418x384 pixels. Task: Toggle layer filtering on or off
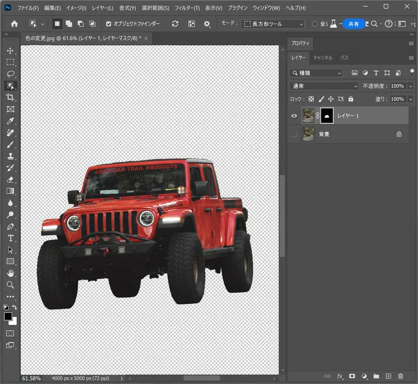click(412, 73)
